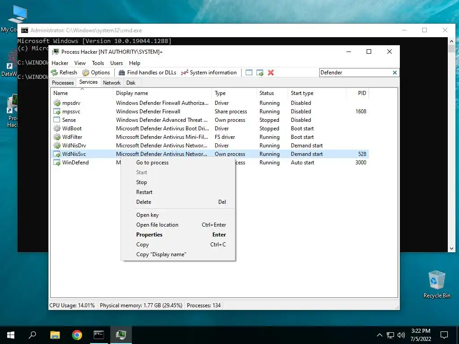This screenshot has height=344, width=459.
Task: Sort by the Name column header
Action: [82, 93]
